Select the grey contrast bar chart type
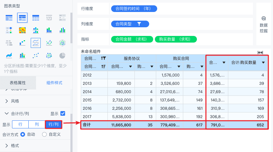 (9, 43)
